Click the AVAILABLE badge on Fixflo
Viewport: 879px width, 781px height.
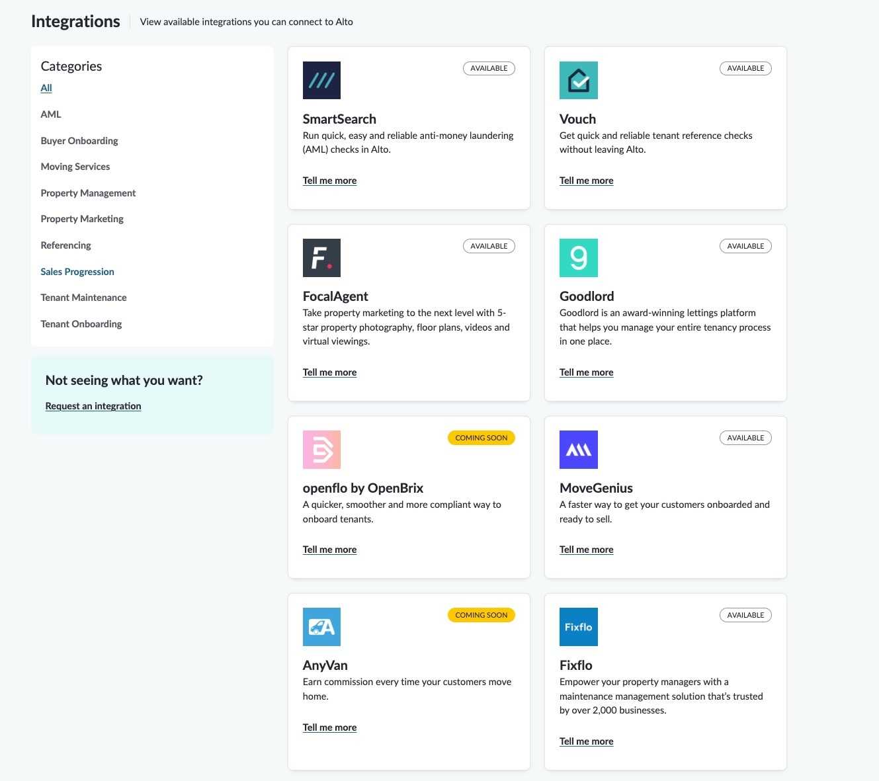coord(745,615)
